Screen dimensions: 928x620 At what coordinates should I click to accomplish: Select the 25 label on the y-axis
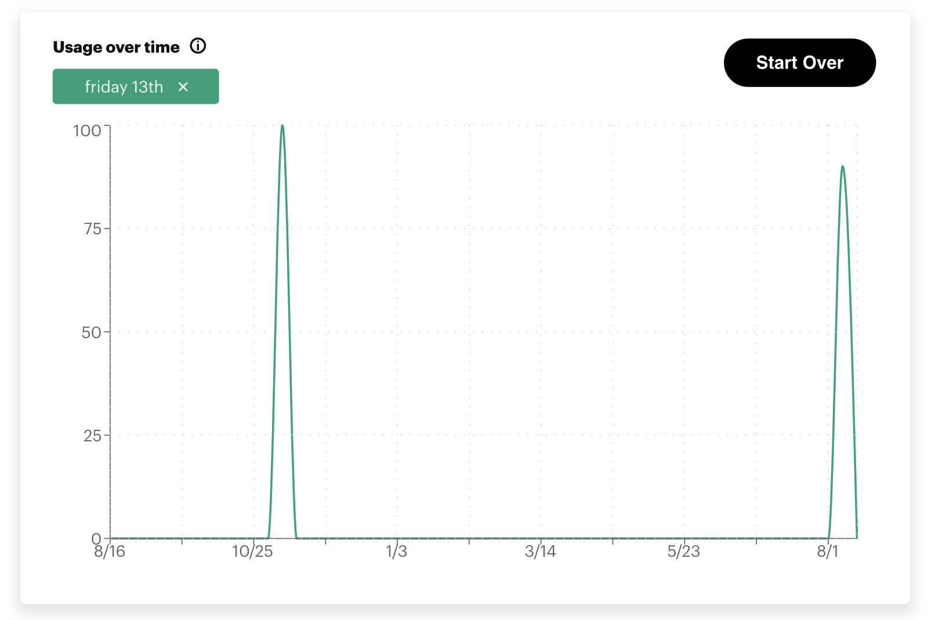(x=92, y=436)
